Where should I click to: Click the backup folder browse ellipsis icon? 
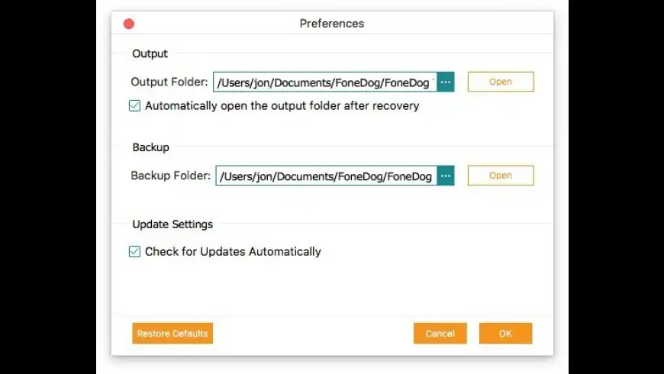point(446,176)
